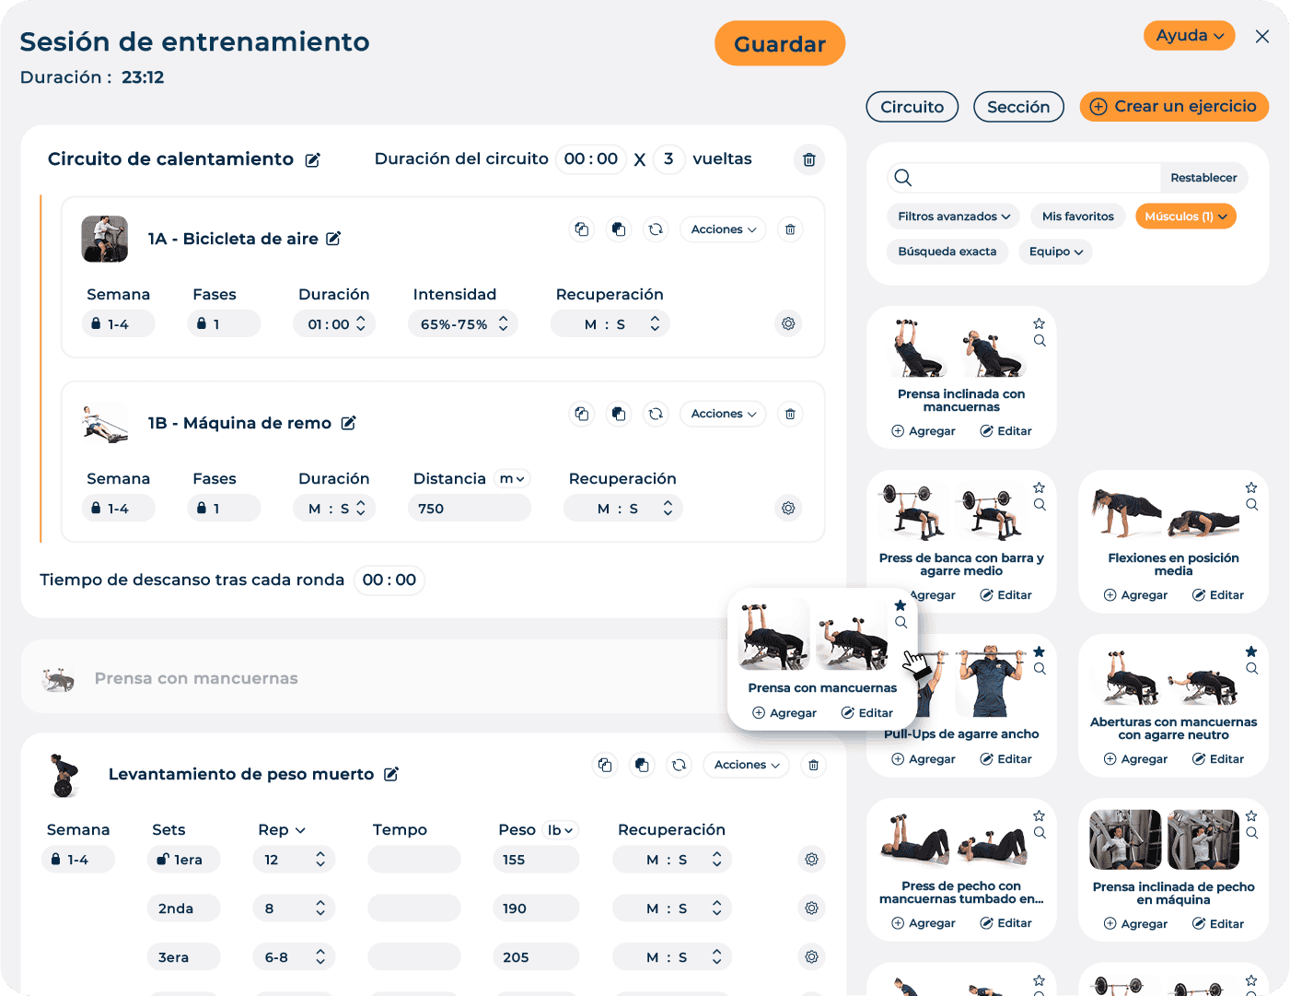Toggle the Búsqueda exacta filter

tap(947, 252)
